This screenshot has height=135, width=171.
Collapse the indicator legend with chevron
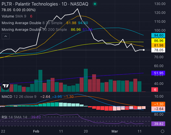6,36
